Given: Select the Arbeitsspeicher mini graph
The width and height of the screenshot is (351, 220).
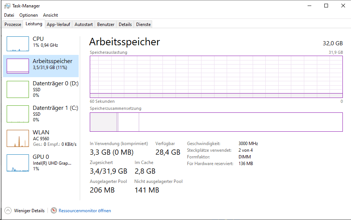Looking at the screenshot, I should tap(18, 66).
